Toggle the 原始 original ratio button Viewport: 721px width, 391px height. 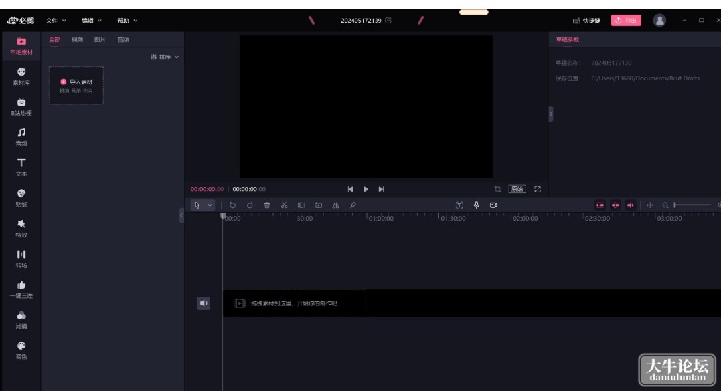pyautogui.click(x=517, y=189)
